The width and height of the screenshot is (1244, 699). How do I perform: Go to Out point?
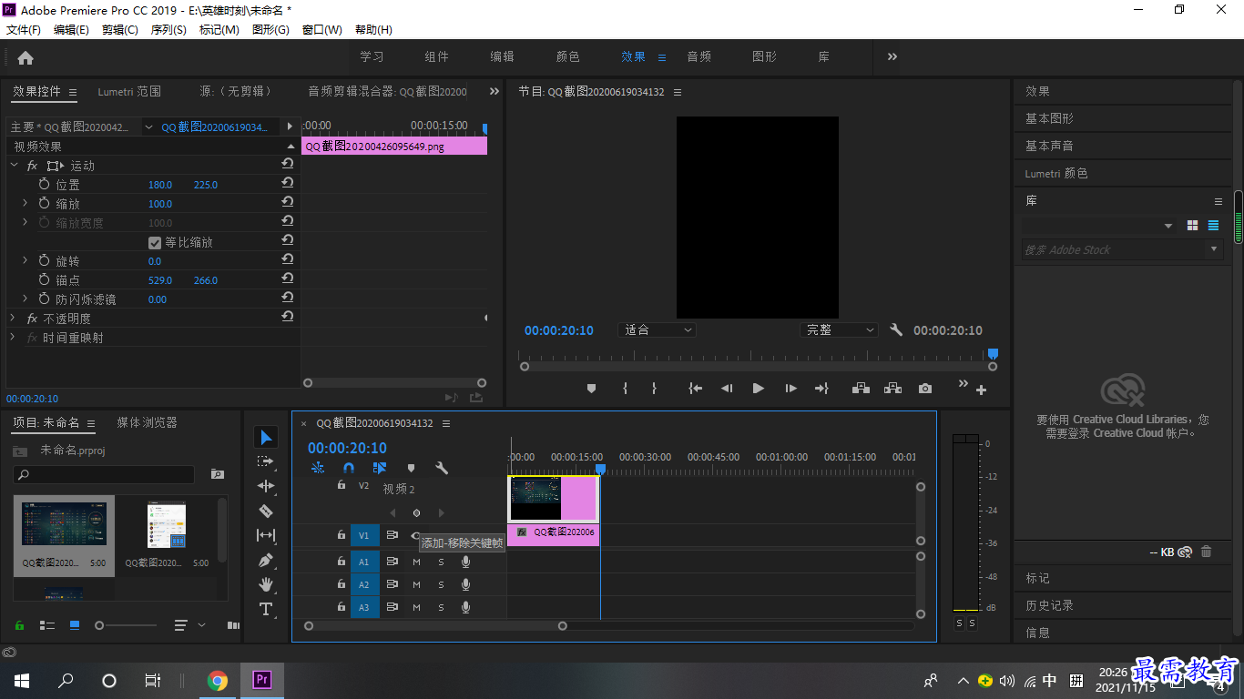point(821,389)
